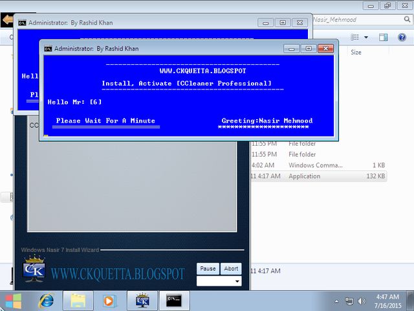
Task: Open the dropdown below Pause and Abort
Action: (x=219, y=281)
